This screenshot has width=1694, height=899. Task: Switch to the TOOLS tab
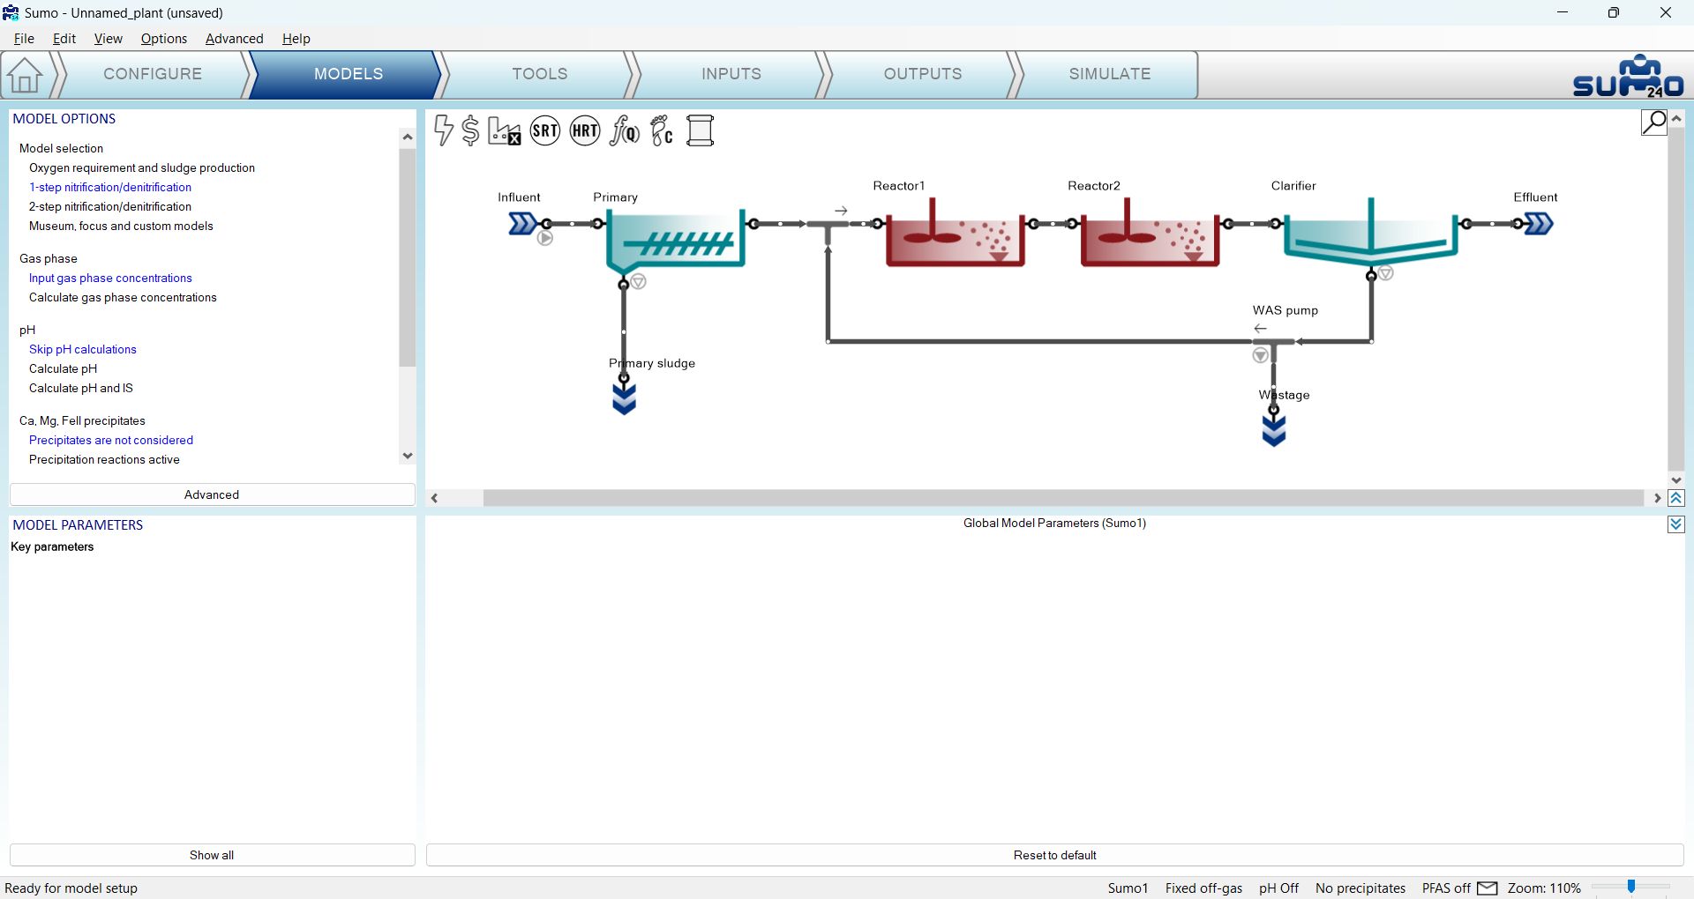pyautogui.click(x=540, y=74)
